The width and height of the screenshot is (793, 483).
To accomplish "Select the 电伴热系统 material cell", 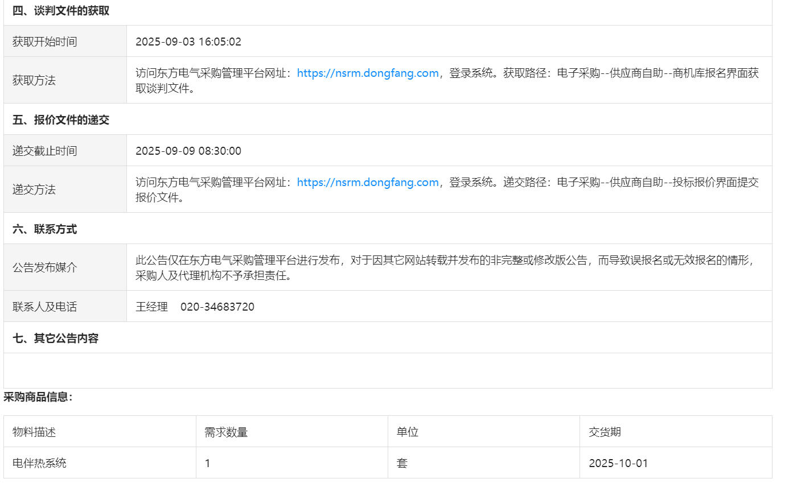I will click(39, 463).
